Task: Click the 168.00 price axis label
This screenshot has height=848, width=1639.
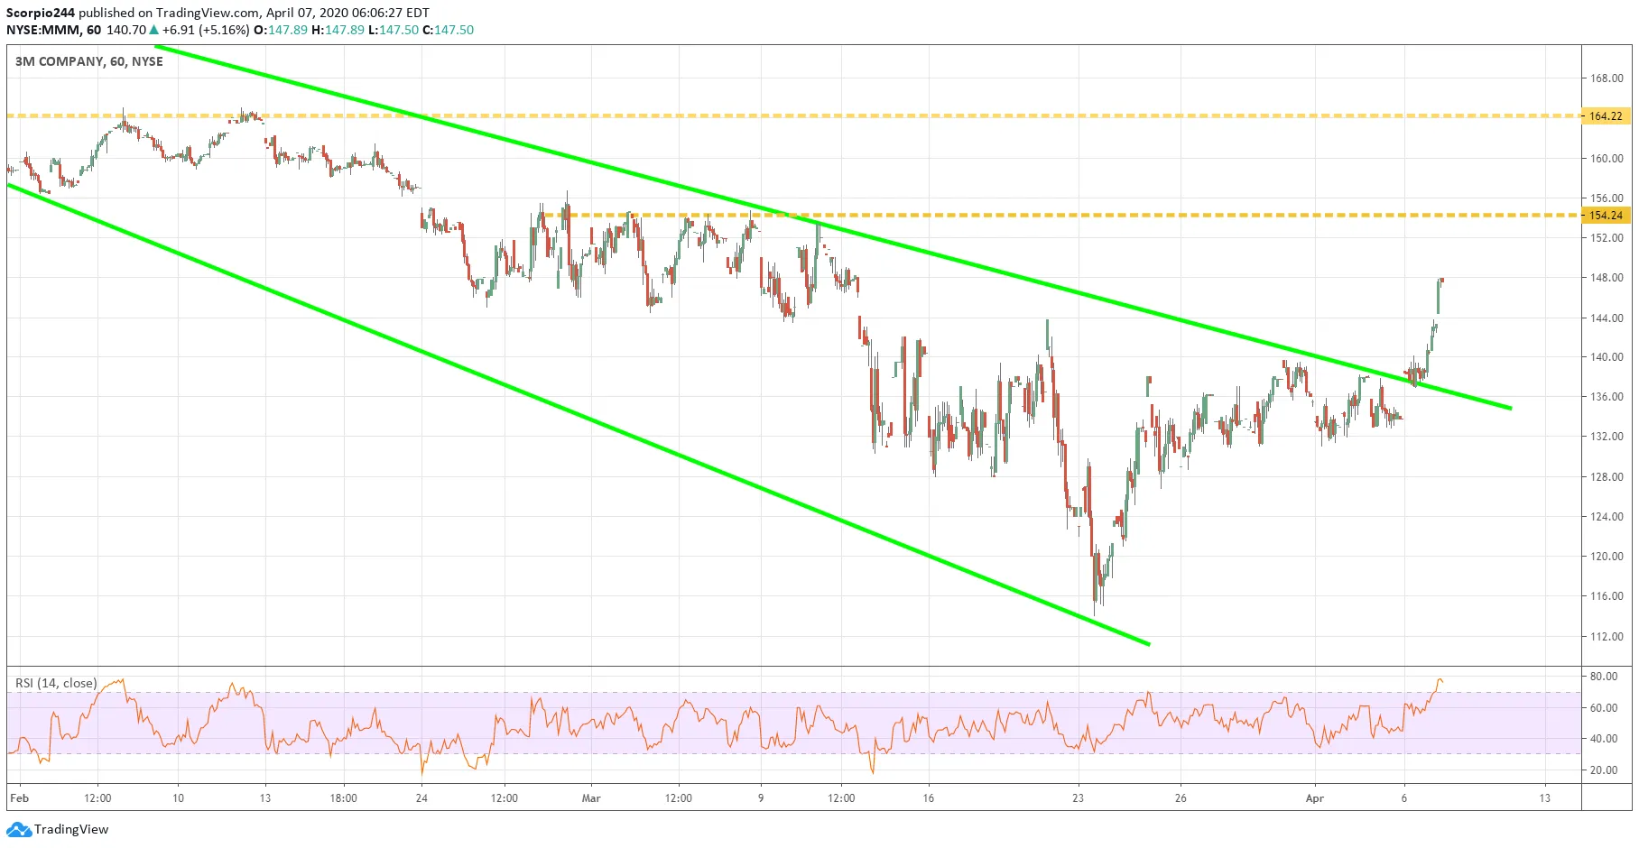Action: pos(1607,78)
